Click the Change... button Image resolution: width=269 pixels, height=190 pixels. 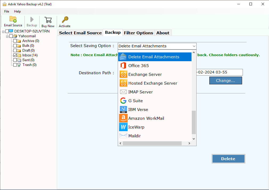click(225, 80)
